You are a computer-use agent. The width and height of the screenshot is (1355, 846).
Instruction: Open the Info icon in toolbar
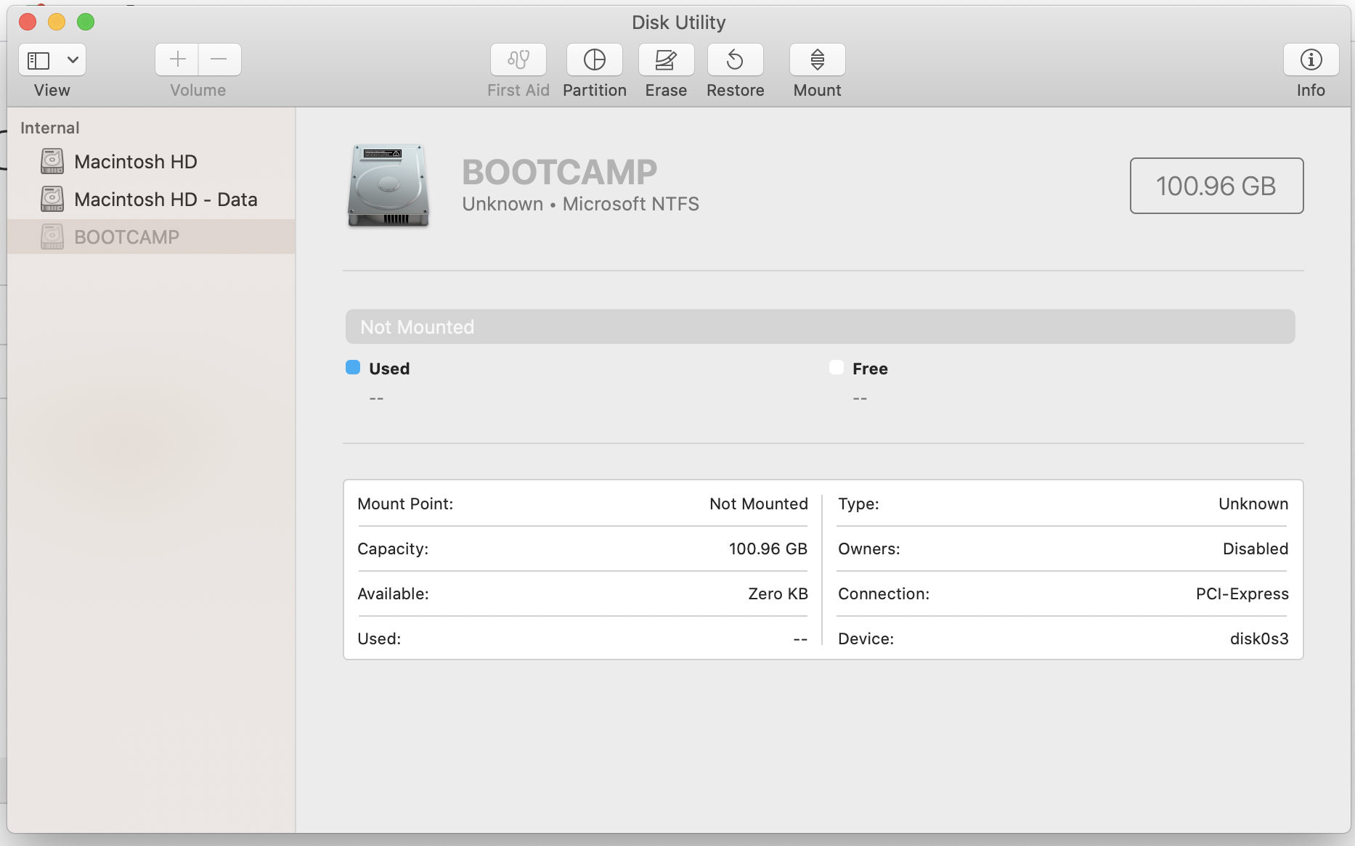[1311, 59]
